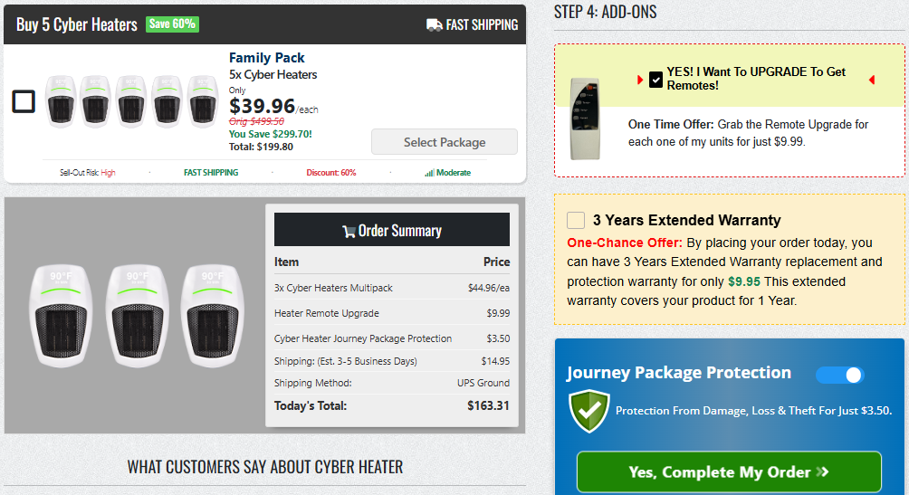This screenshot has height=495, width=909.
Task: Click the Select Package button
Action: (x=445, y=142)
